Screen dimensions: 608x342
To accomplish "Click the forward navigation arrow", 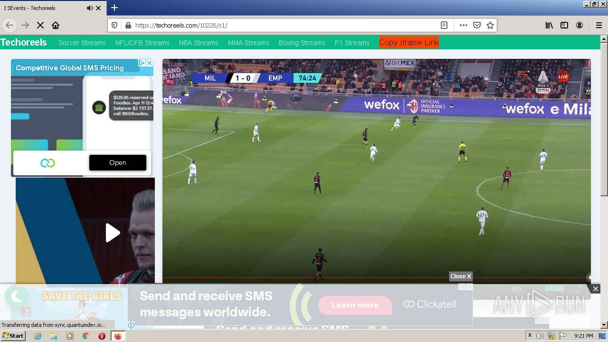I will click(x=25, y=25).
